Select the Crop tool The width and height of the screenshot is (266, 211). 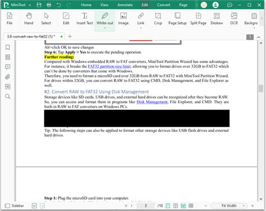tap(158, 19)
